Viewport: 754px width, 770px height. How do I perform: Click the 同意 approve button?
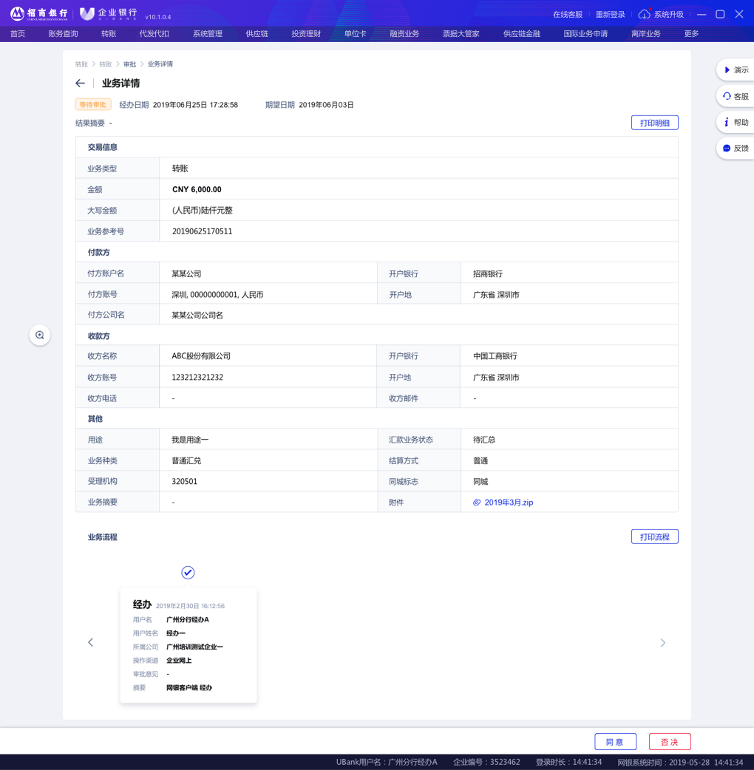(615, 742)
